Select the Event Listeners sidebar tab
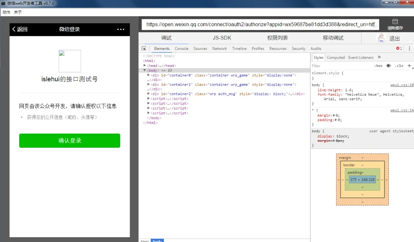The image size is (414, 242). point(361,58)
